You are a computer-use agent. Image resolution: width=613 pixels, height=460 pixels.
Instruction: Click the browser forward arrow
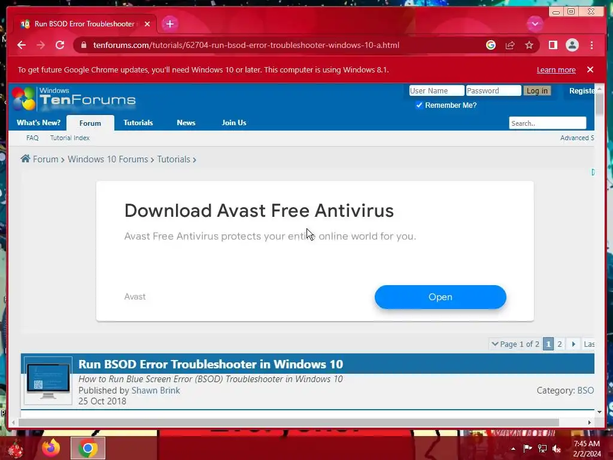coord(41,45)
